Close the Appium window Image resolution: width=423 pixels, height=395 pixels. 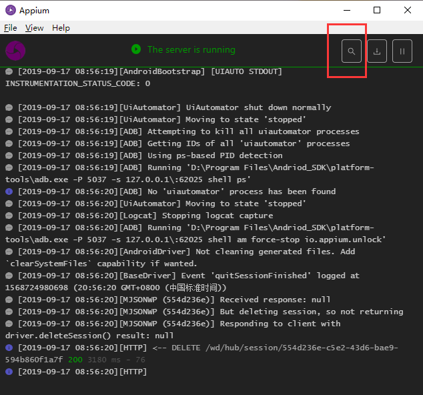(408, 10)
